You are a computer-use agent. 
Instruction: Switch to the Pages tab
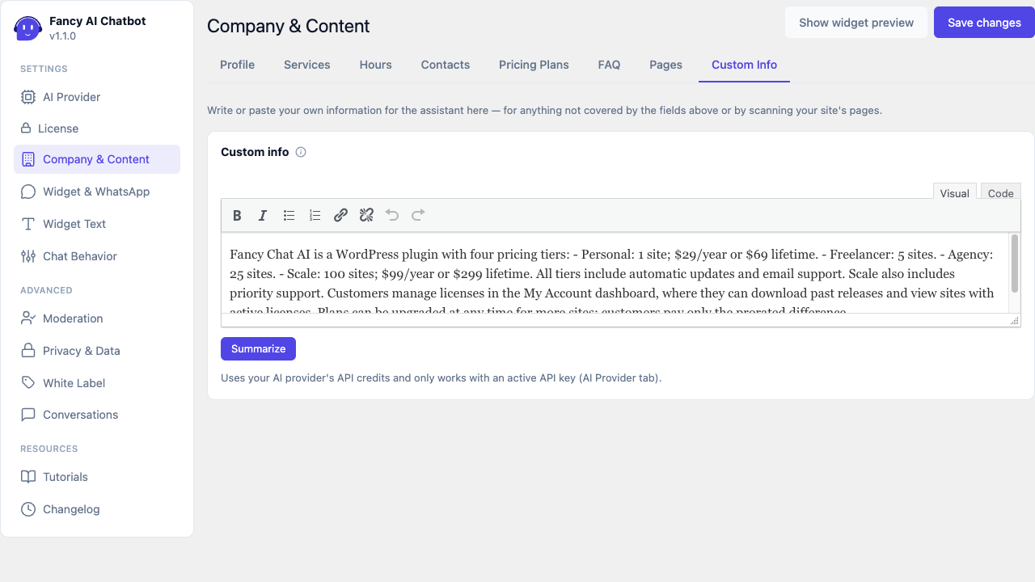665,65
